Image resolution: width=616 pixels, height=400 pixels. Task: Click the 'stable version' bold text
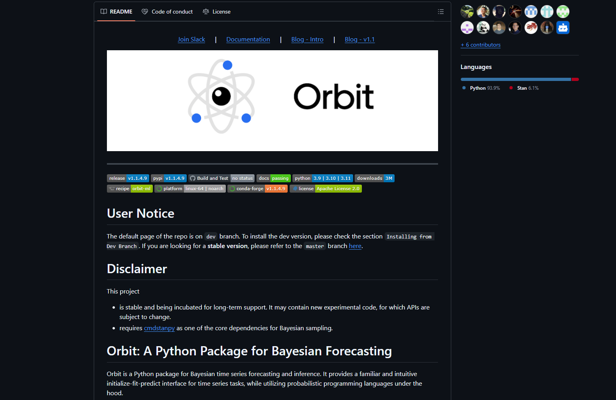pyautogui.click(x=227, y=246)
